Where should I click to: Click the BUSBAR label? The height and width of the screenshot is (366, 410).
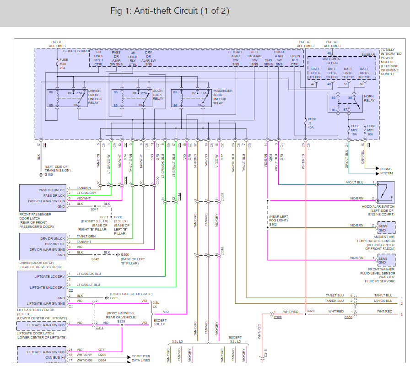pos(368,54)
